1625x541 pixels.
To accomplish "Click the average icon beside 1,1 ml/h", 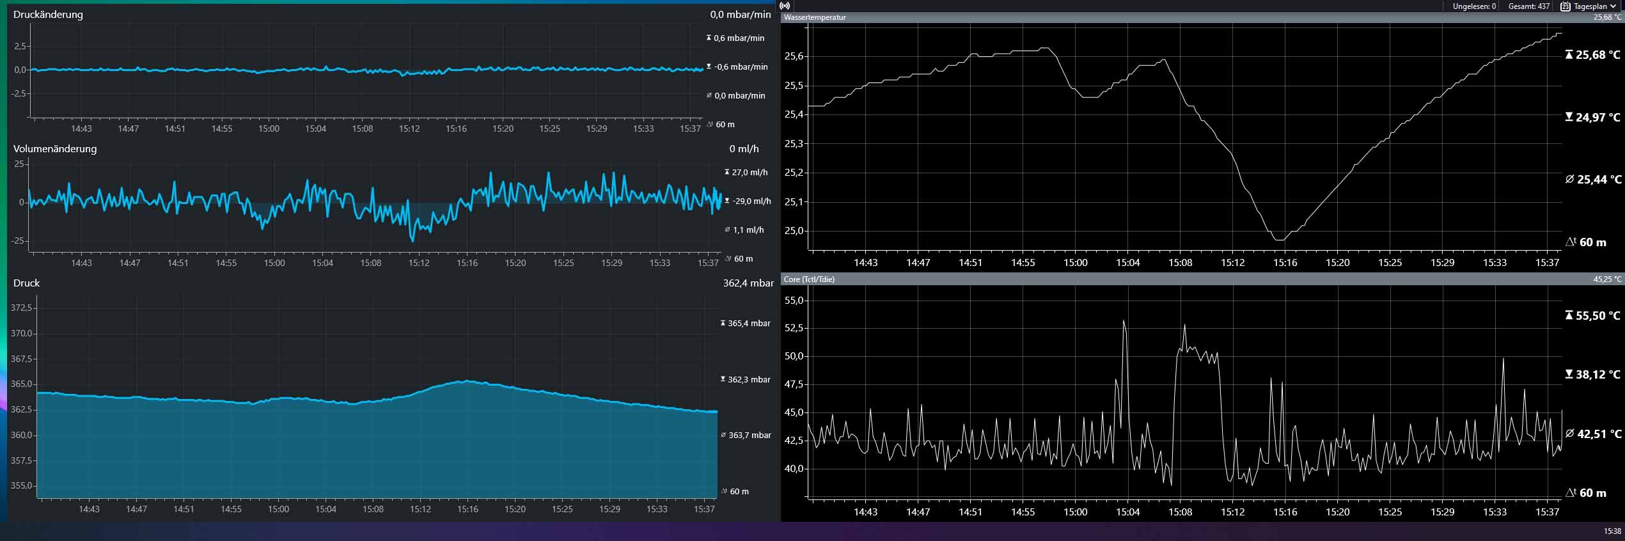I will coord(726,230).
